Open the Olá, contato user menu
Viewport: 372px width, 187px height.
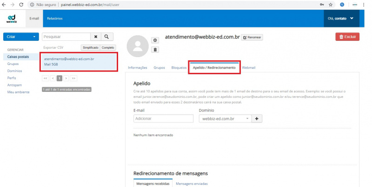[341, 19]
